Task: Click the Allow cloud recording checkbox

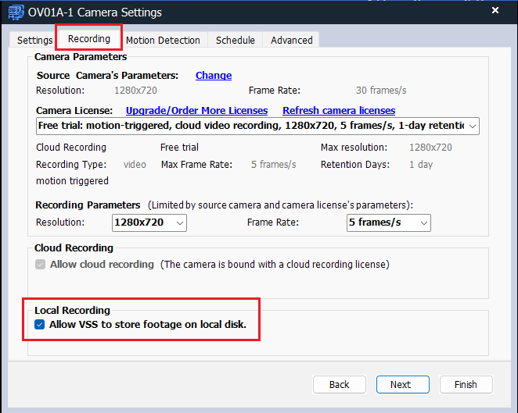Action: (40, 265)
